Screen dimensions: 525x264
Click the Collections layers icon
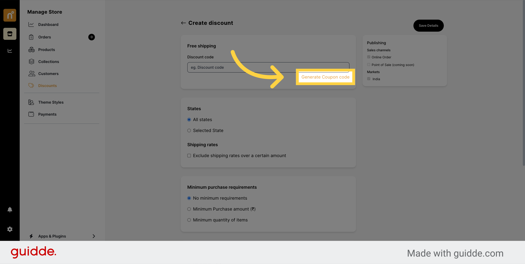(x=31, y=62)
